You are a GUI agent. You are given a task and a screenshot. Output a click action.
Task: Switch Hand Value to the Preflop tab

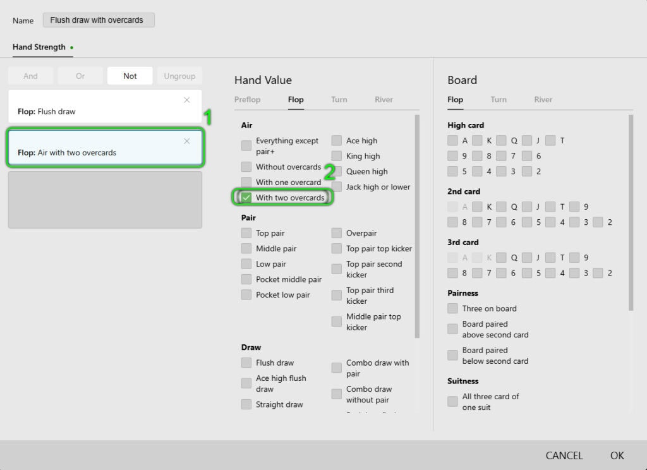[247, 100]
